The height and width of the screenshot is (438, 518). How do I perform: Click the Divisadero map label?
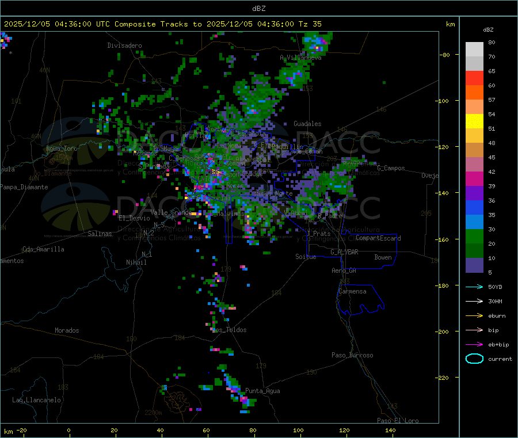point(124,45)
